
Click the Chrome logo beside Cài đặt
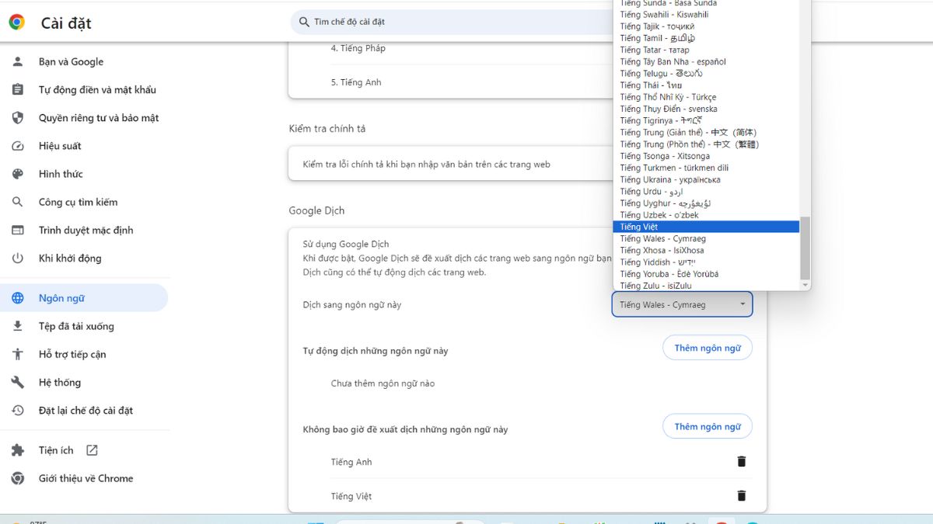(x=17, y=23)
